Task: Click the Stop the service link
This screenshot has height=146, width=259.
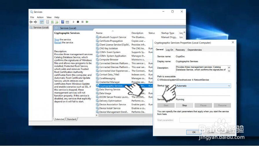Action: pyautogui.click(x=57, y=39)
